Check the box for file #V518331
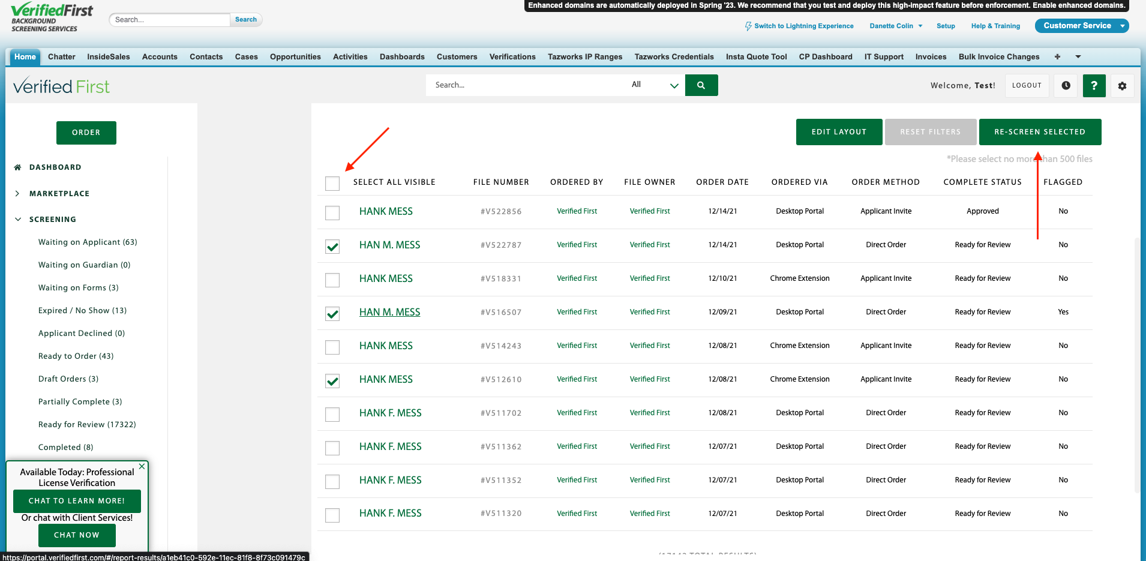The width and height of the screenshot is (1146, 561). (x=332, y=280)
